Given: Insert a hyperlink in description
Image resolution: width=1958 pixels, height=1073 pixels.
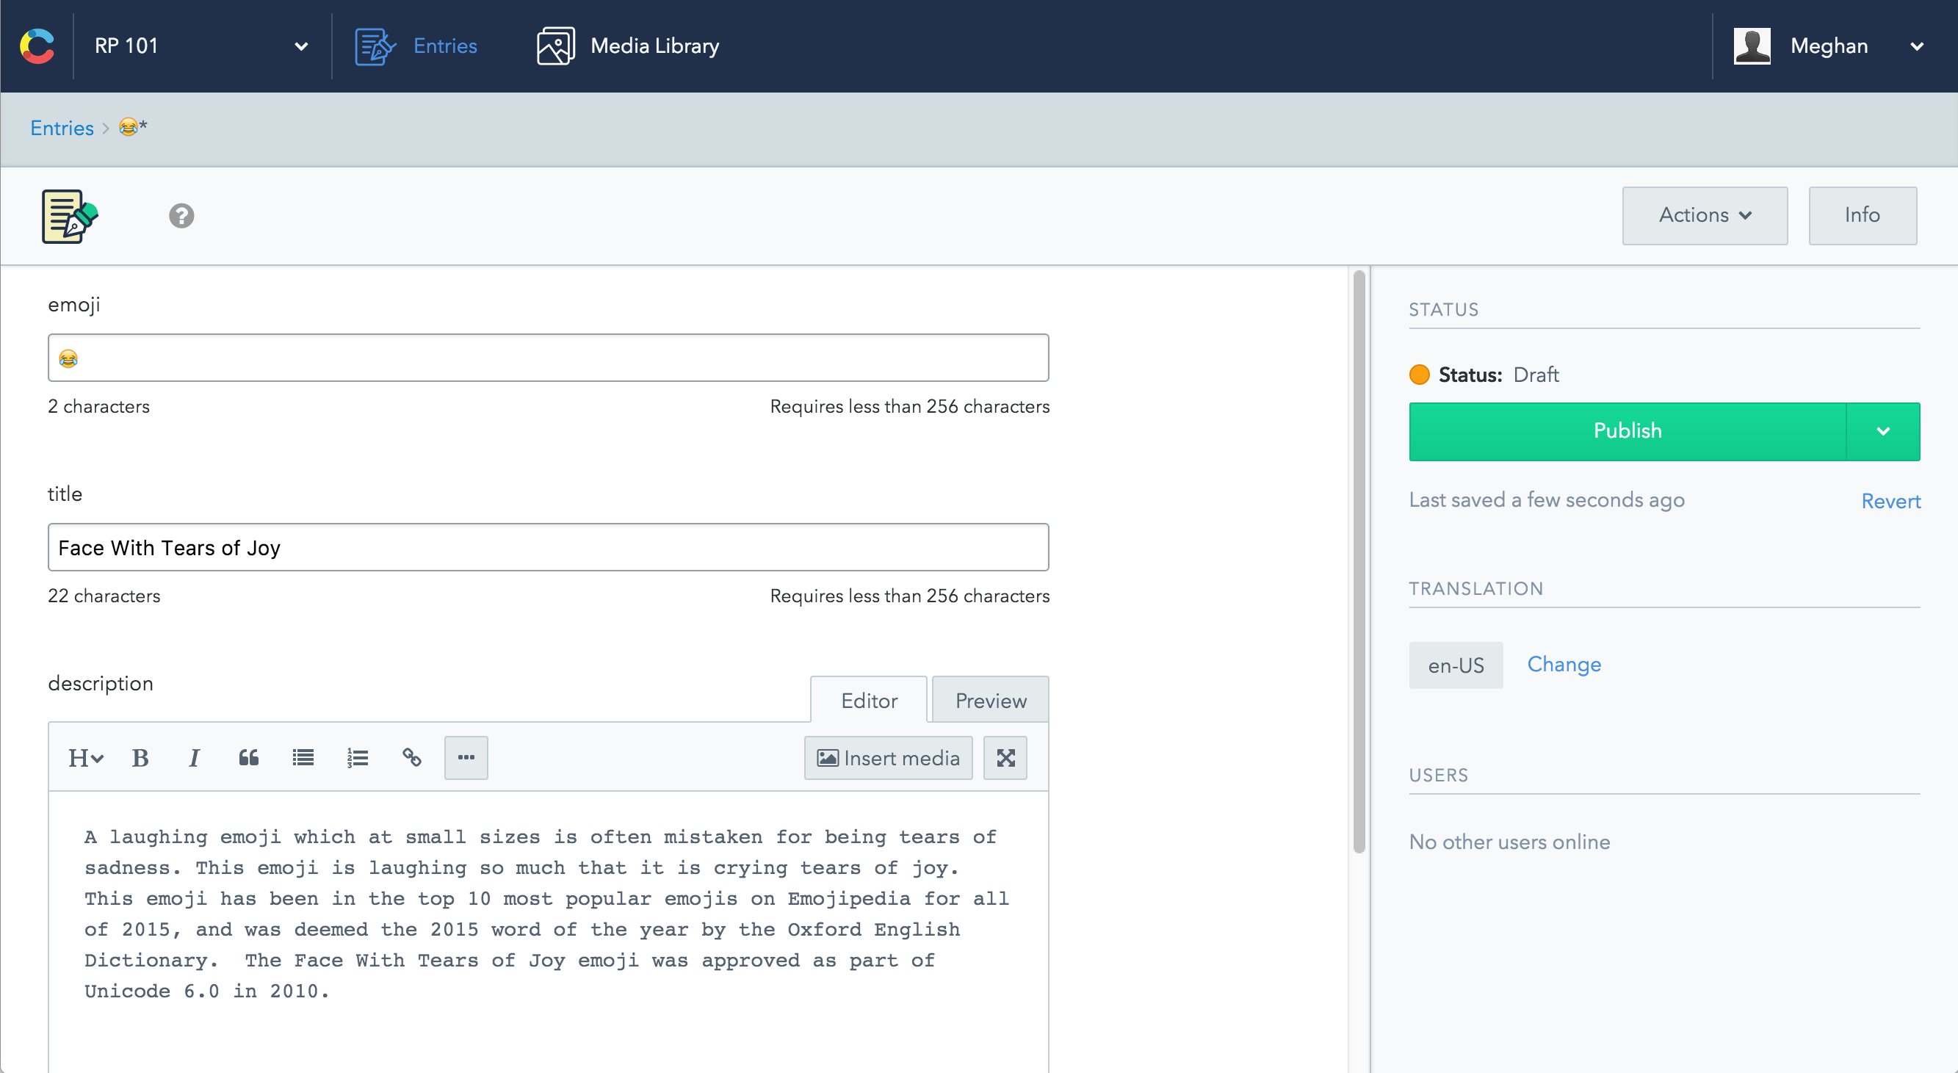Looking at the screenshot, I should [x=411, y=758].
